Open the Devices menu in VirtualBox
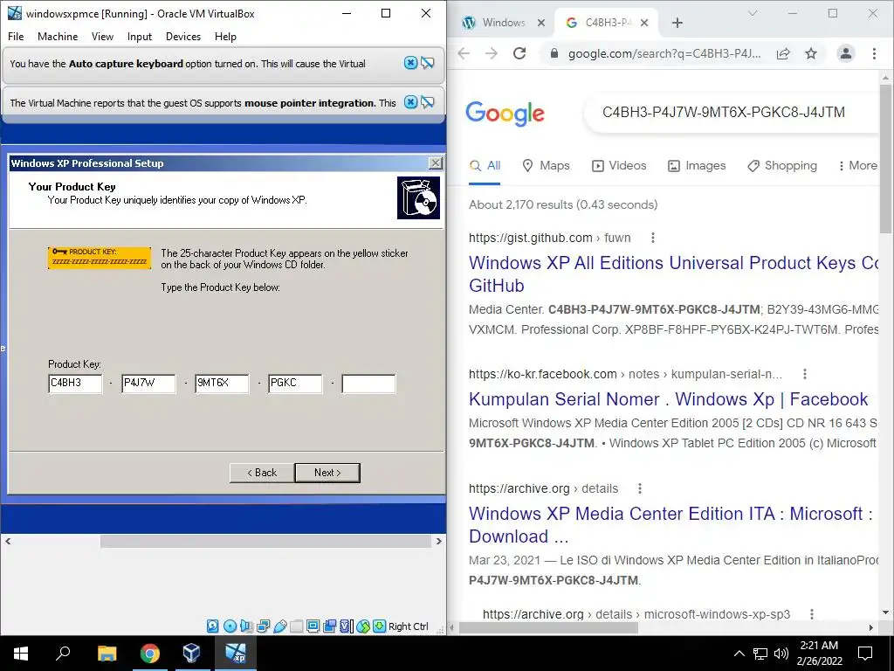Screen dimensions: 894x671 point(183,37)
